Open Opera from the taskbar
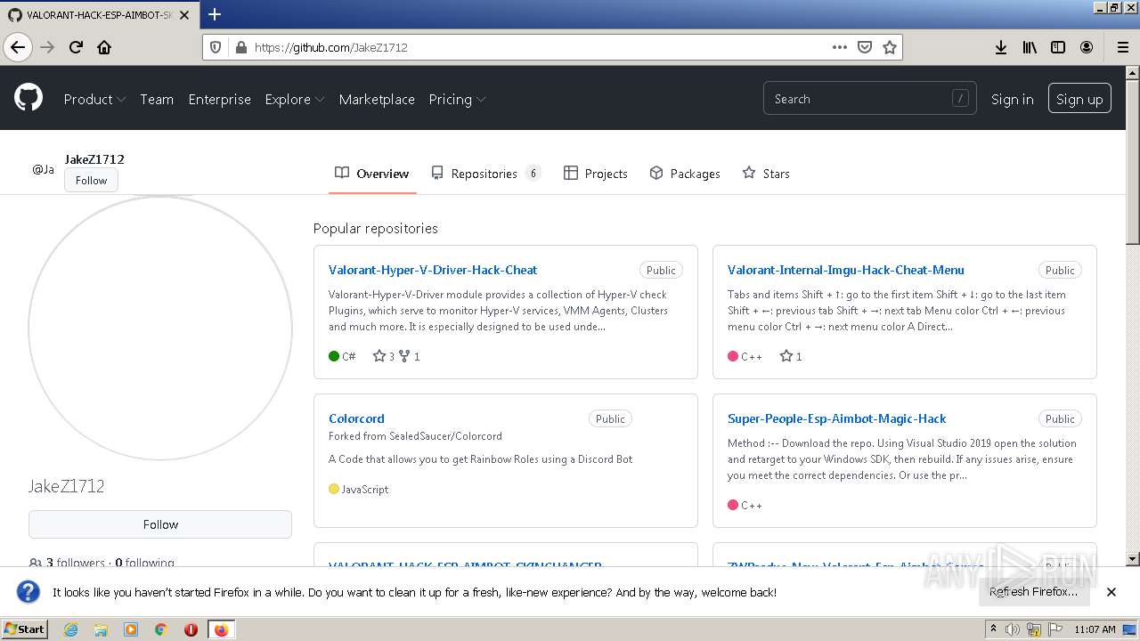 point(191,629)
